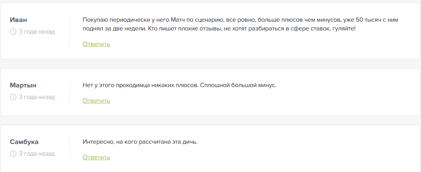Screen dimensions: 421x172
Task: Open the Ответить link under Мартын's comment
Action: [96, 101]
